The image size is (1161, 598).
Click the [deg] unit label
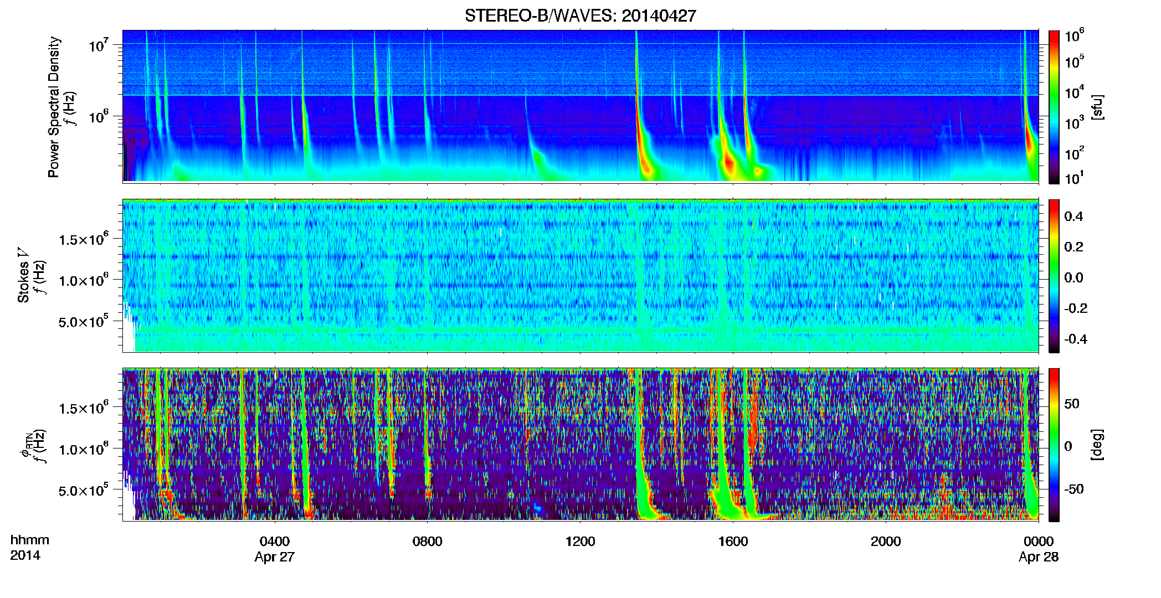coord(1096,445)
